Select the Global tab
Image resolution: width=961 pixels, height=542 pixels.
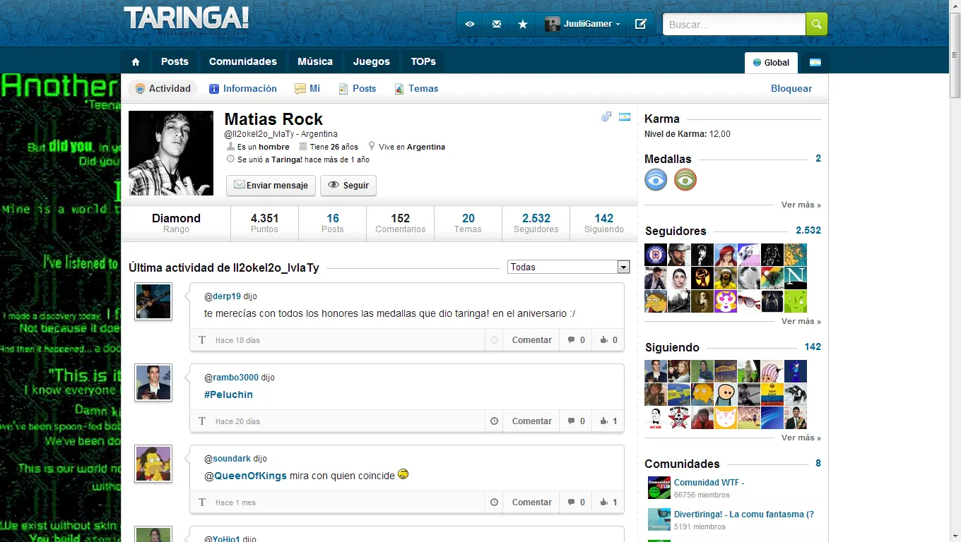tap(771, 63)
